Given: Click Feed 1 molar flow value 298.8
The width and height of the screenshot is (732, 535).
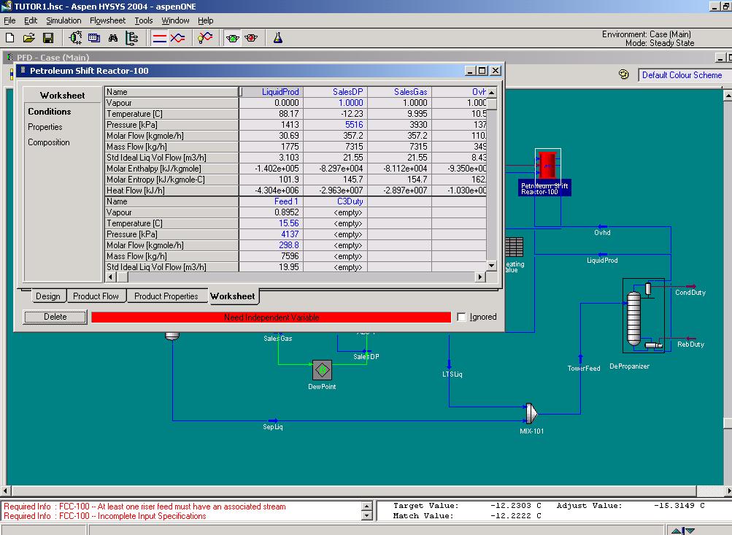Looking at the screenshot, I should (x=271, y=245).
